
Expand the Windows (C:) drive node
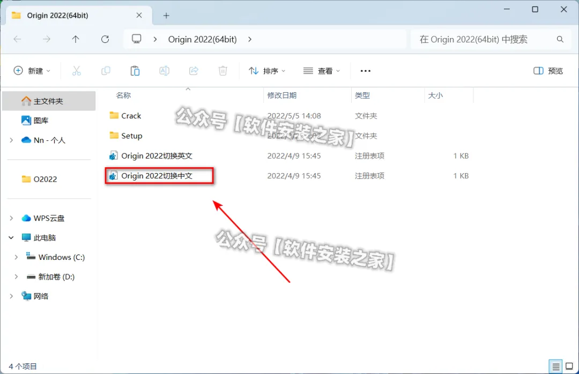click(x=16, y=257)
